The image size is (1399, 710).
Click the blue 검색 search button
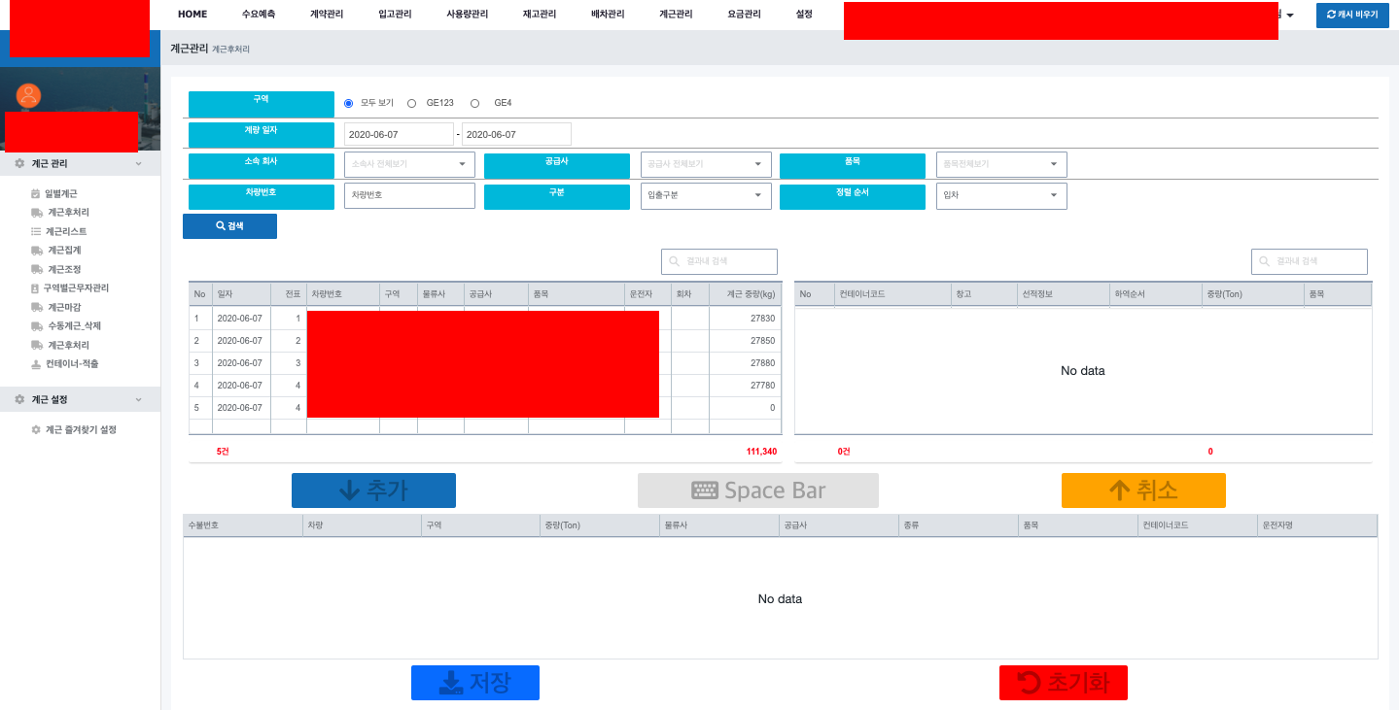(229, 226)
